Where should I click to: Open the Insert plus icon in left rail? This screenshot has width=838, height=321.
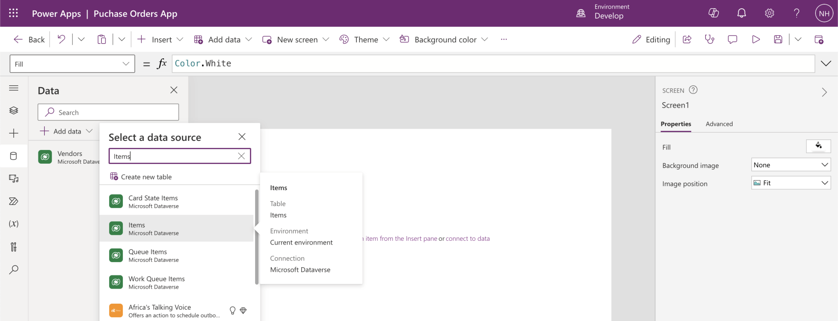[x=14, y=133]
